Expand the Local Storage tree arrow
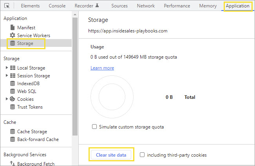 coord(7,68)
